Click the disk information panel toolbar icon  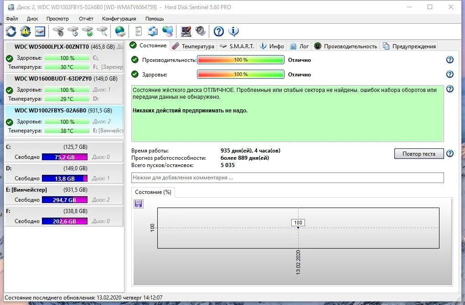coord(40,31)
